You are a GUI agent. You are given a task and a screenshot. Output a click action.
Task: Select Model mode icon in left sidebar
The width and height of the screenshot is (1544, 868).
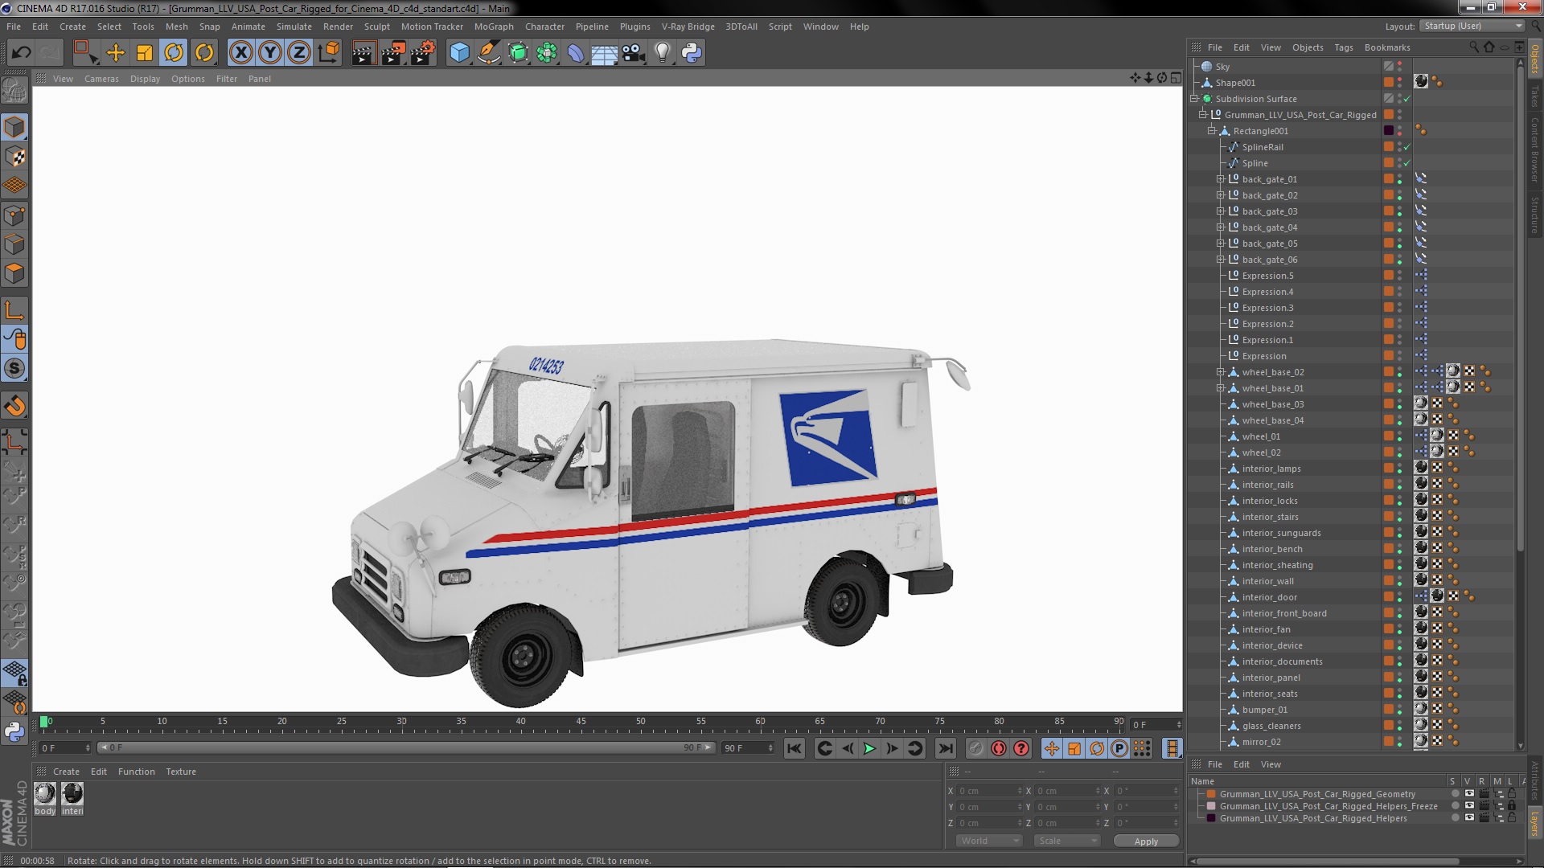point(14,127)
